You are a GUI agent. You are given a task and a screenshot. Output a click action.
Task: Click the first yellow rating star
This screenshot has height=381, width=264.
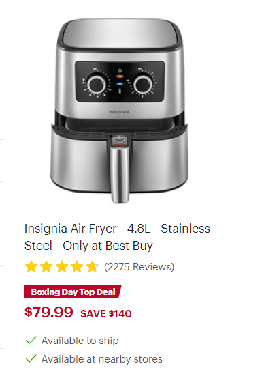(31, 266)
